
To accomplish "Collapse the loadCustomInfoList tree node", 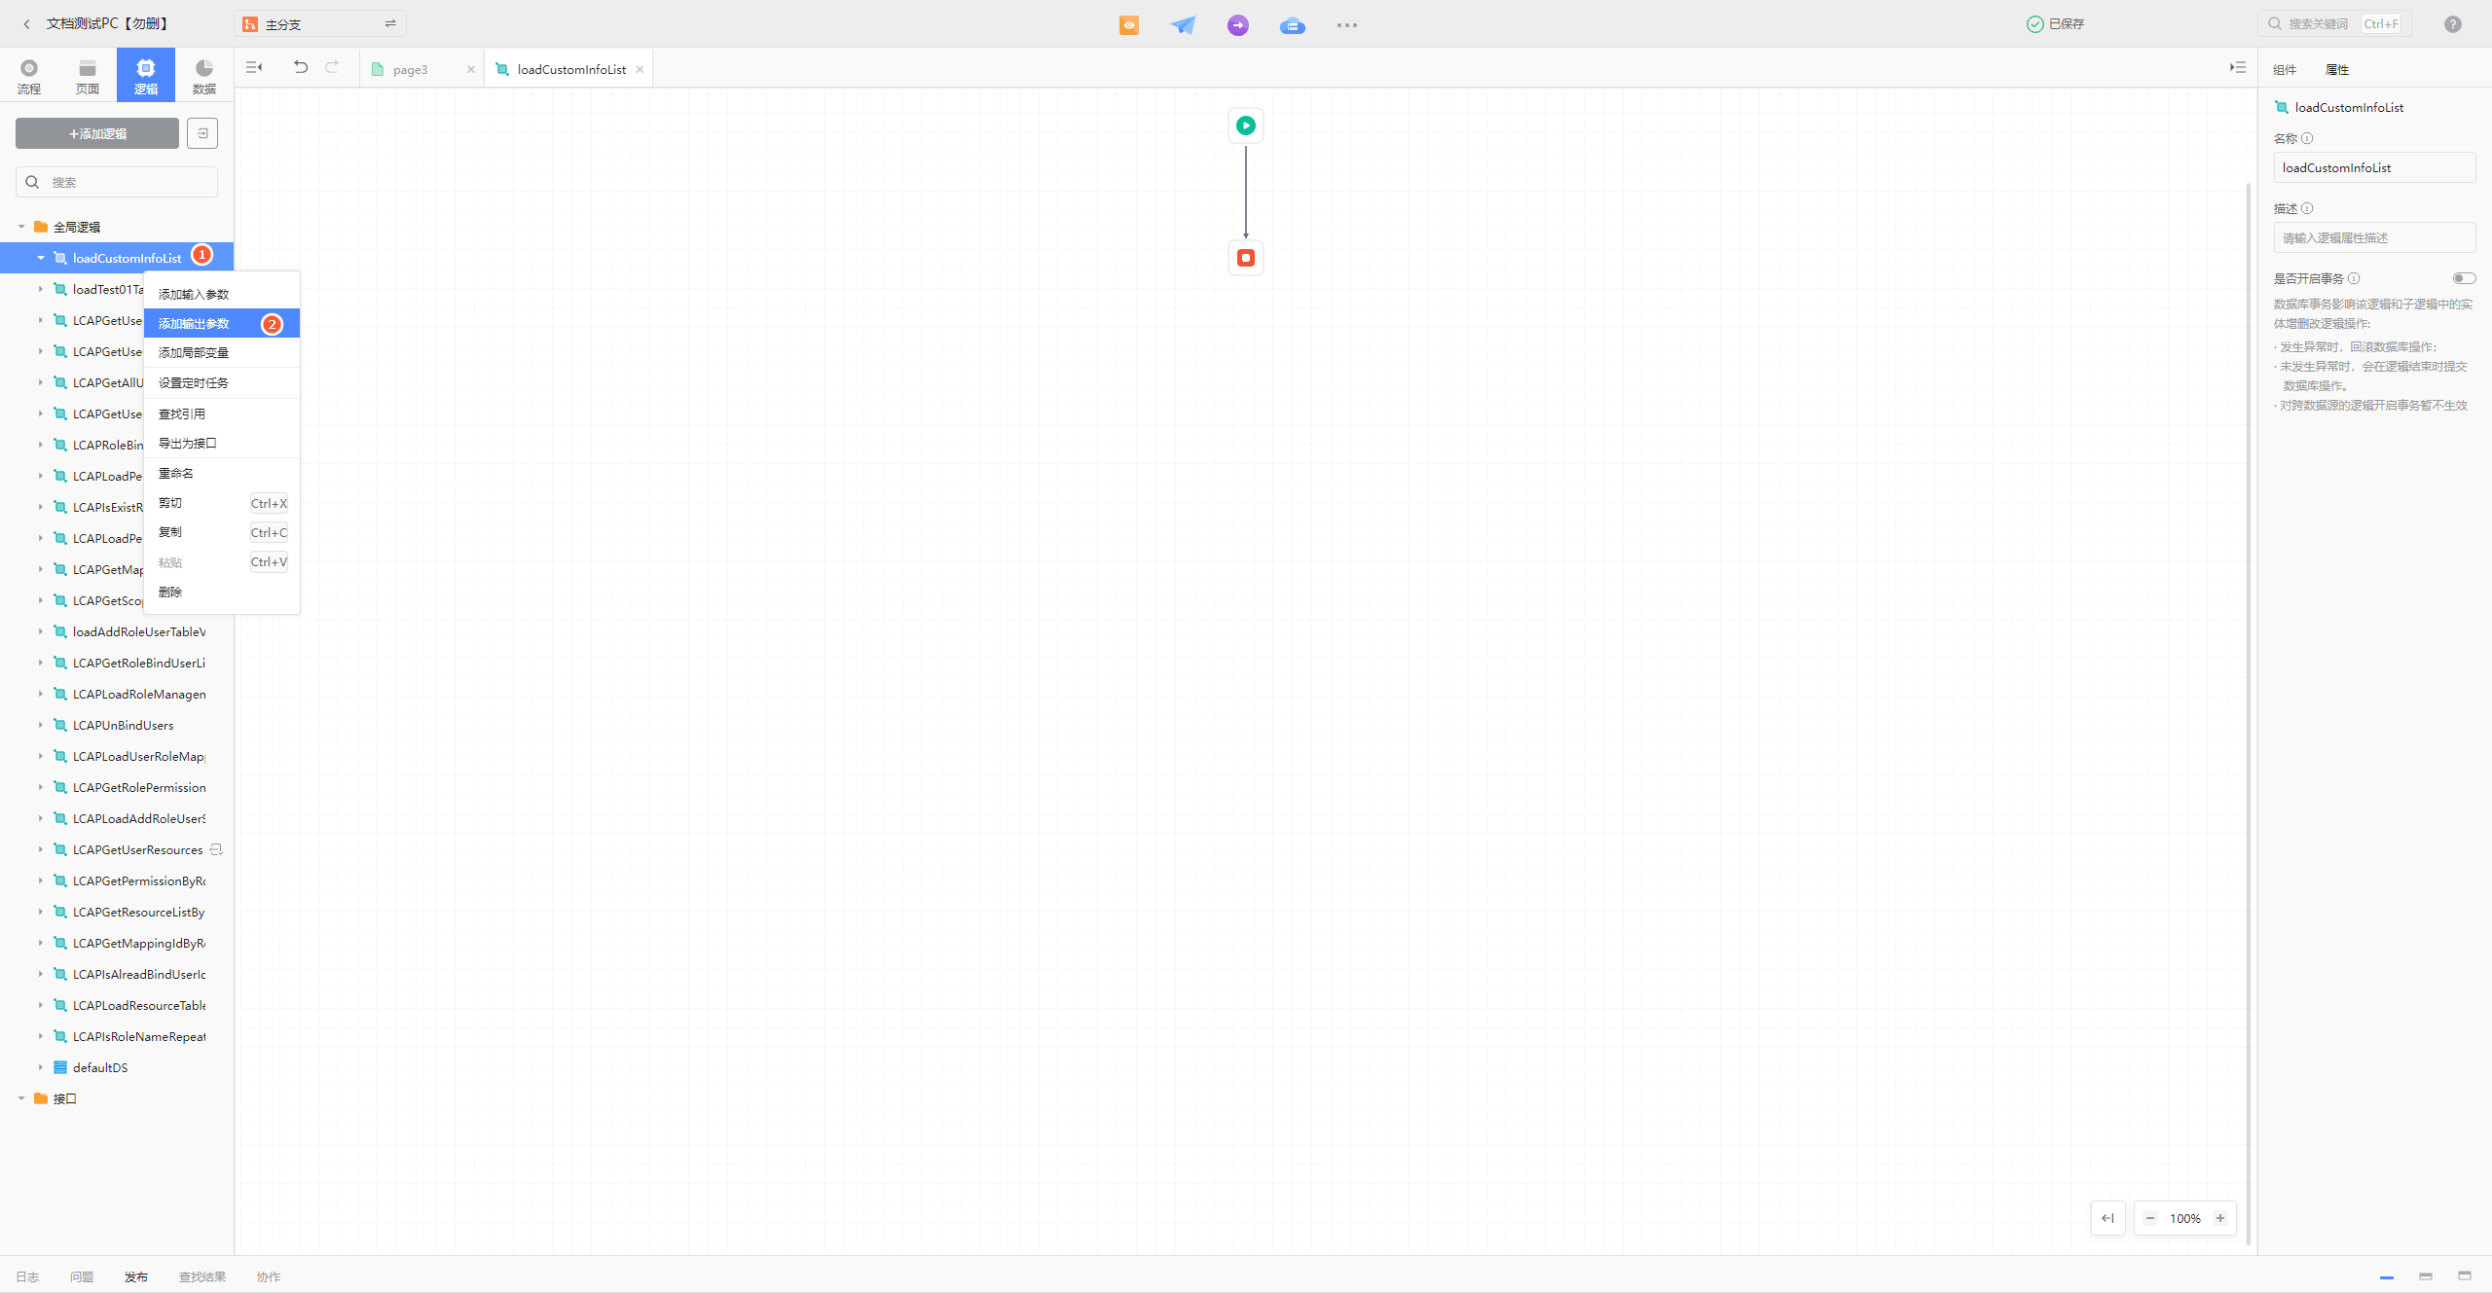I will (x=41, y=258).
